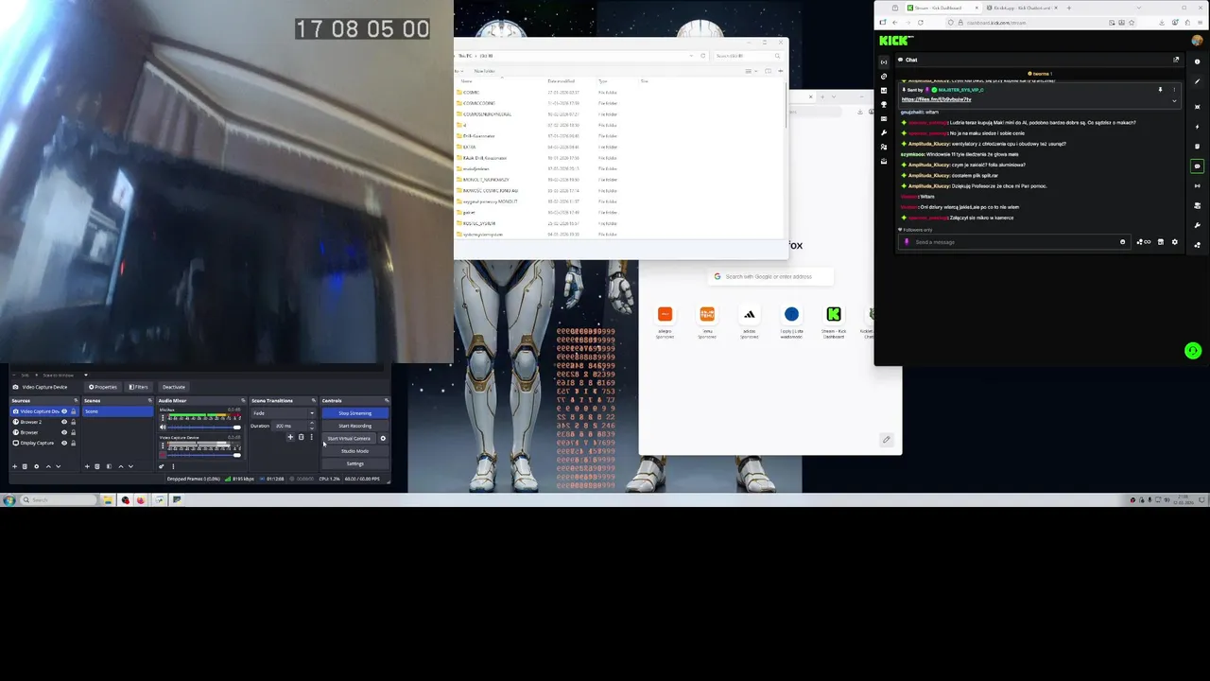Open the COSMIC folder in File Explorer
The image size is (1210, 681).
click(x=470, y=93)
